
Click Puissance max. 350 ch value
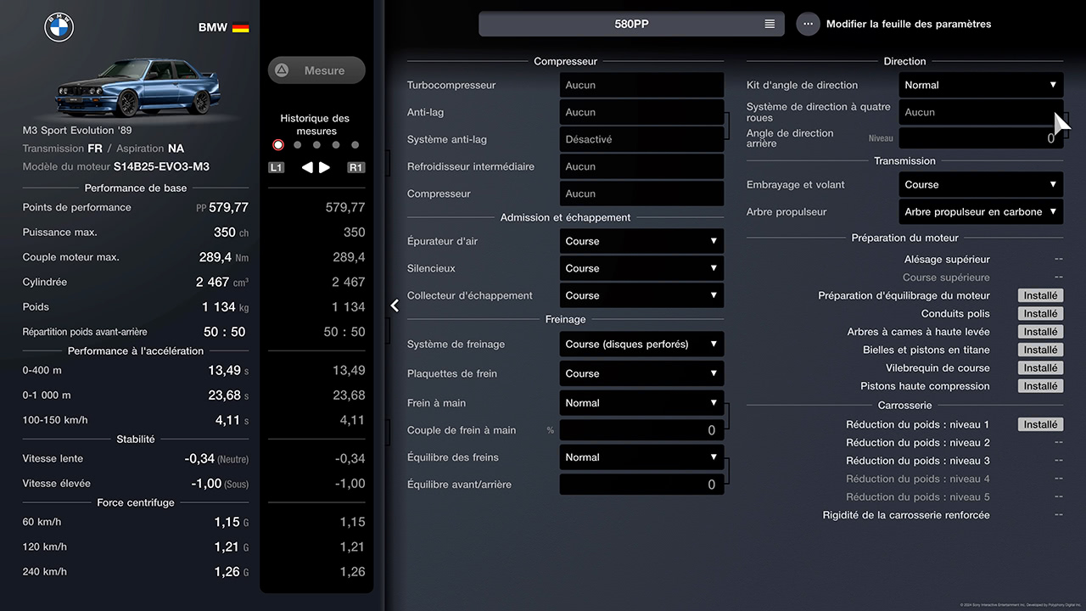click(231, 233)
